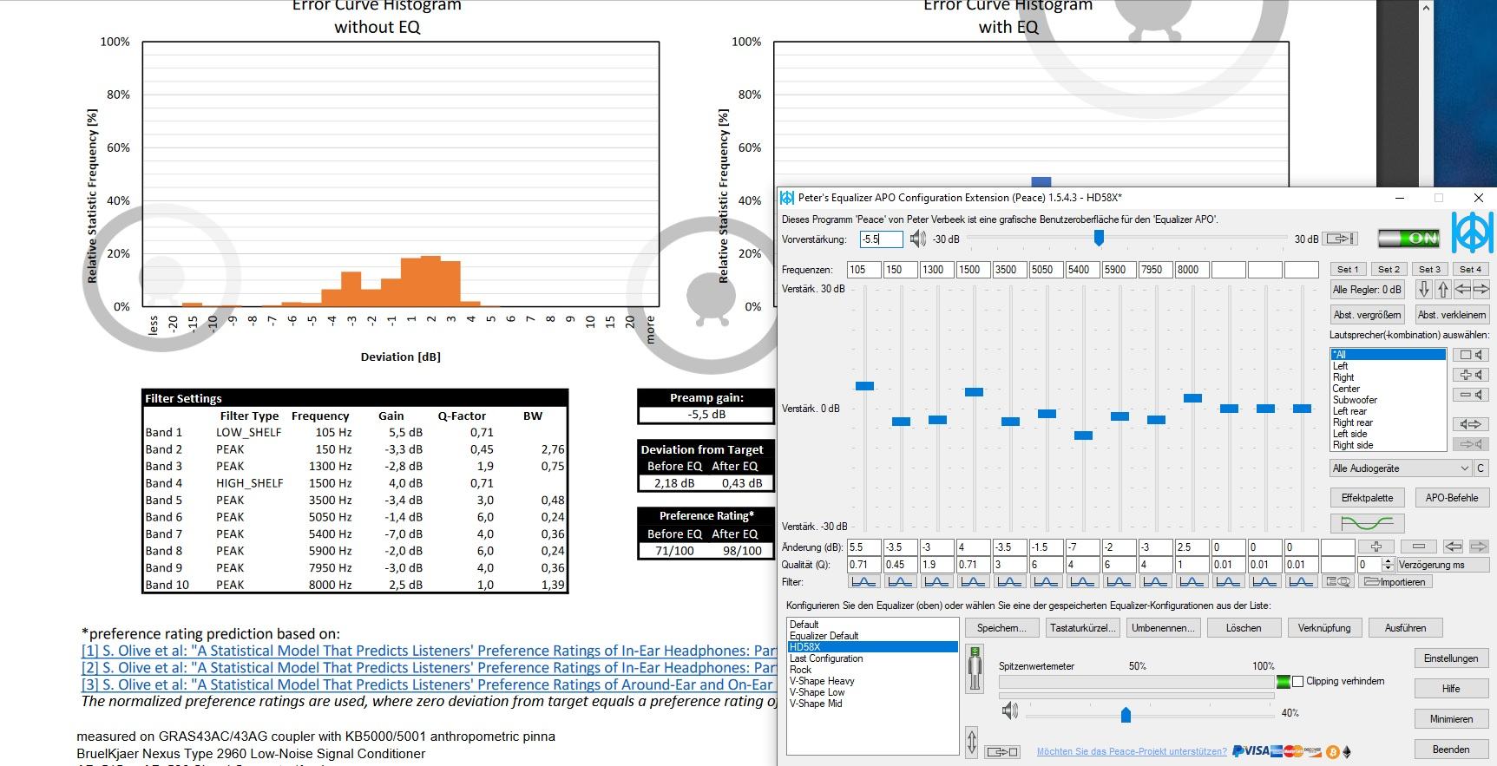Click the 40% volume slider handle
The image size is (1497, 766).
(x=1126, y=714)
